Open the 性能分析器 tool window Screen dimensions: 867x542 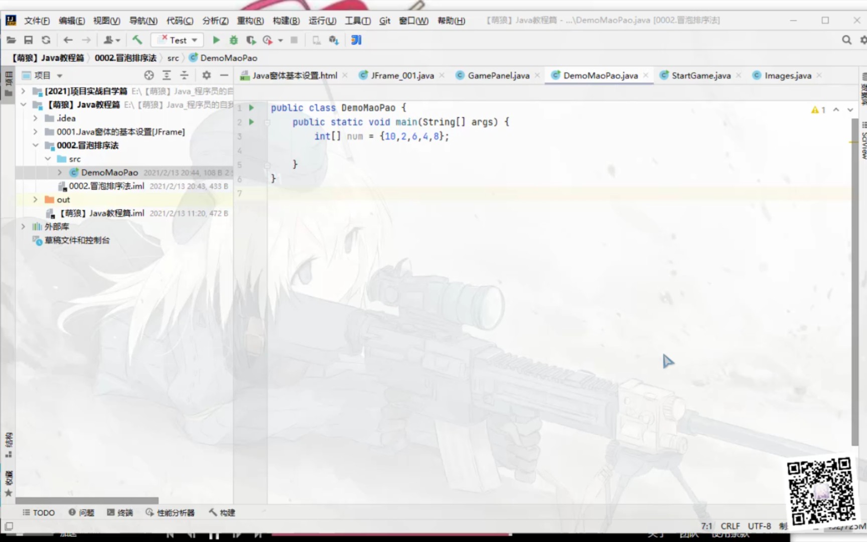click(x=170, y=512)
